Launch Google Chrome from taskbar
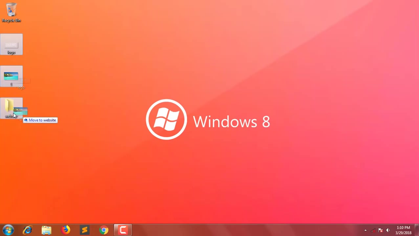 pyautogui.click(x=104, y=230)
